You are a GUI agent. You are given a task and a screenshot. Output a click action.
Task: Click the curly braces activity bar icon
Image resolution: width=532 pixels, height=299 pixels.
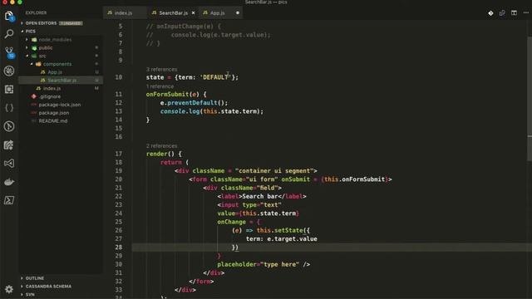click(9, 108)
